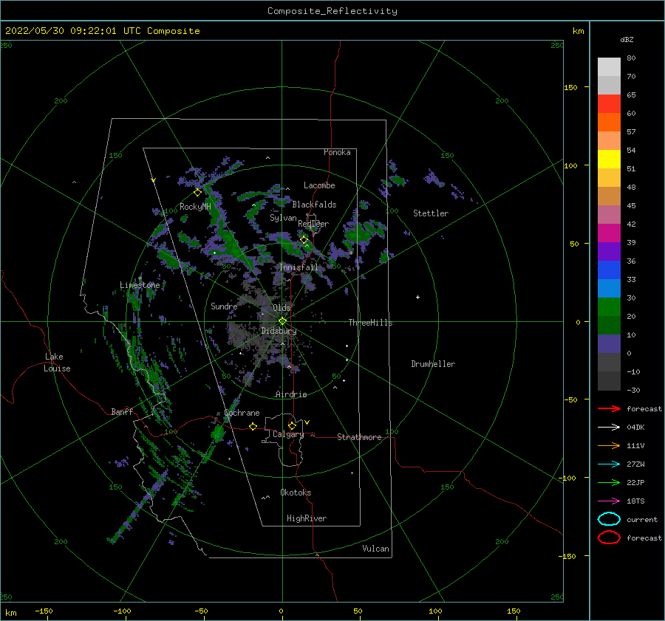This screenshot has height=621, width=665.
Task: Click the Strathmore label
Action: pyautogui.click(x=359, y=437)
